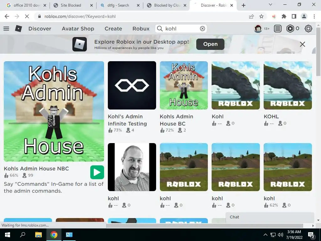Play Kohls Admin House NBC
Screen dimensions: 321x241
coord(97,172)
